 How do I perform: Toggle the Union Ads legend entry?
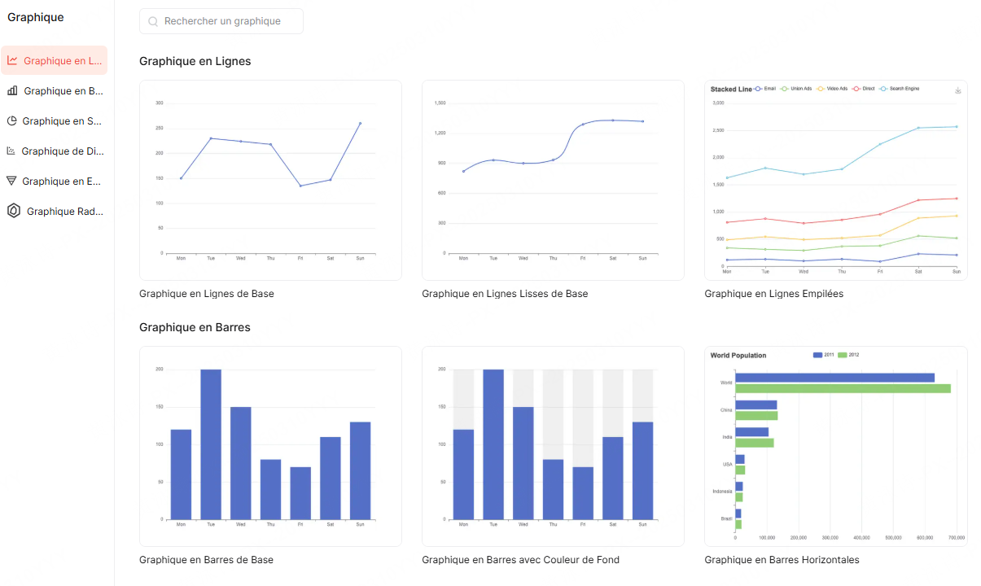click(x=796, y=89)
